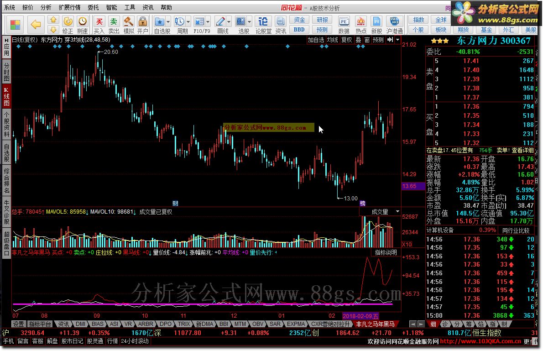Expand the 自选股 dropdown arrow
The height and width of the screenshot is (351, 543).
pyautogui.click(x=168, y=22)
